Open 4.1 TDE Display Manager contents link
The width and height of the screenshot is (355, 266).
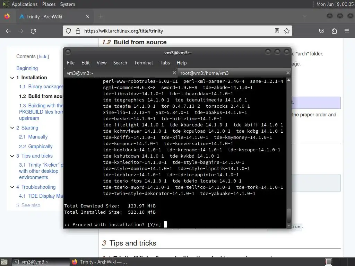[x=41, y=196]
